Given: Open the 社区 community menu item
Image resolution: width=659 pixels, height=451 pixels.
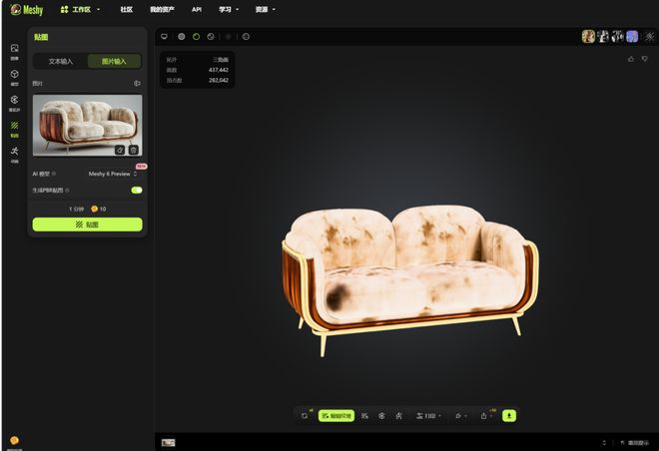Looking at the screenshot, I should coord(126,9).
